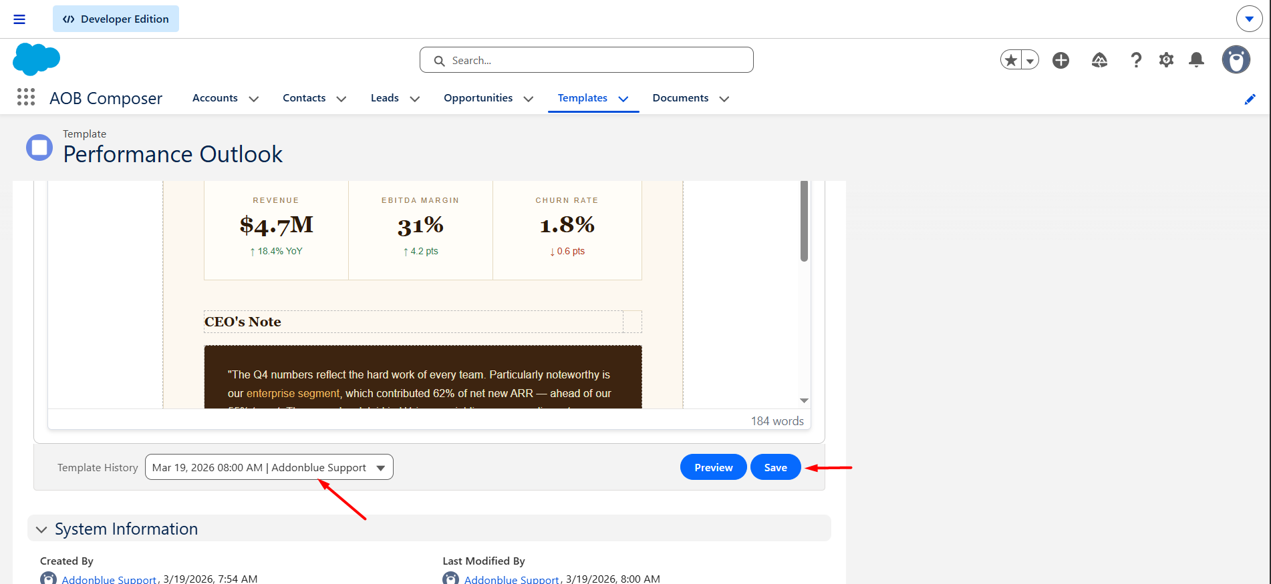
Task: Click the Developer Edition badge
Action: 116,19
